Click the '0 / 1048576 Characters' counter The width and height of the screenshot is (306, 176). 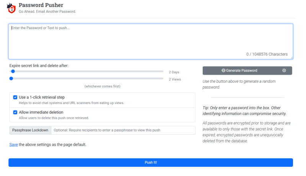tap(267, 54)
